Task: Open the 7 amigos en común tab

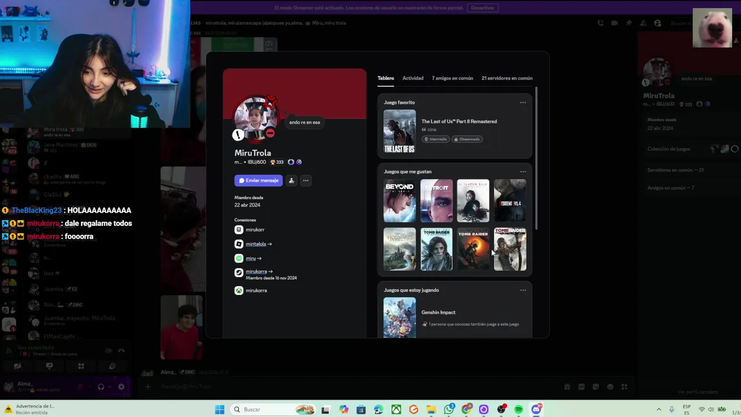Action: coord(452,78)
